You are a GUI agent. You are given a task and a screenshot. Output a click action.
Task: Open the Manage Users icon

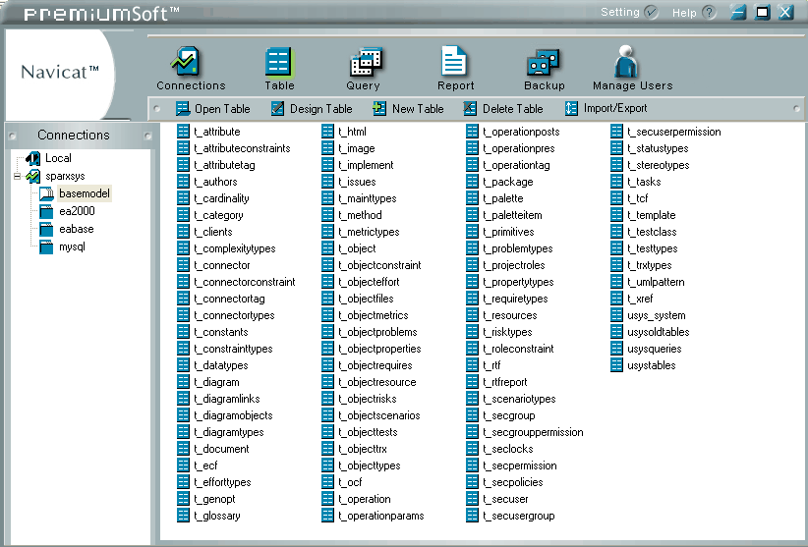(632, 68)
